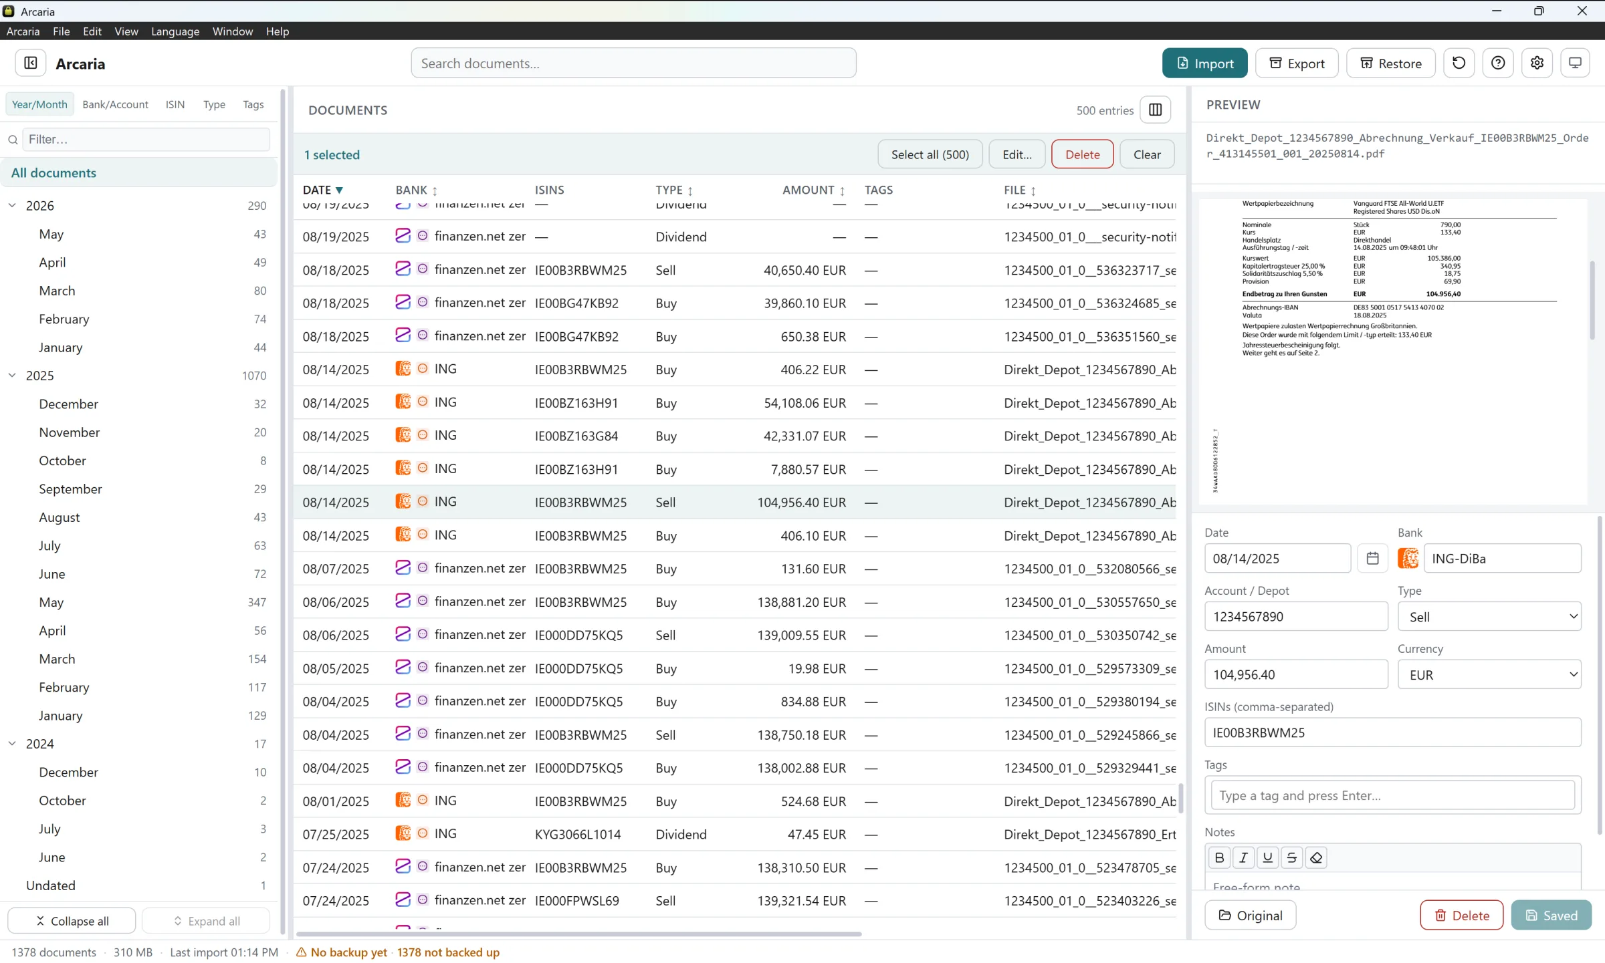This screenshot has height=963, width=1605.
Task: Click the Export button
Action: [1297, 63]
